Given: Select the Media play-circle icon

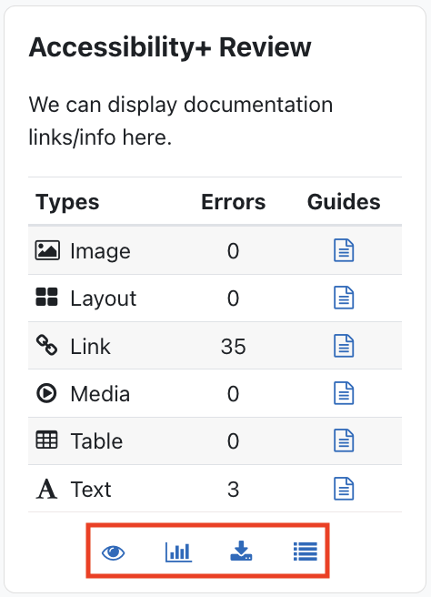Looking at the screenshot, I should click(46, 392).
